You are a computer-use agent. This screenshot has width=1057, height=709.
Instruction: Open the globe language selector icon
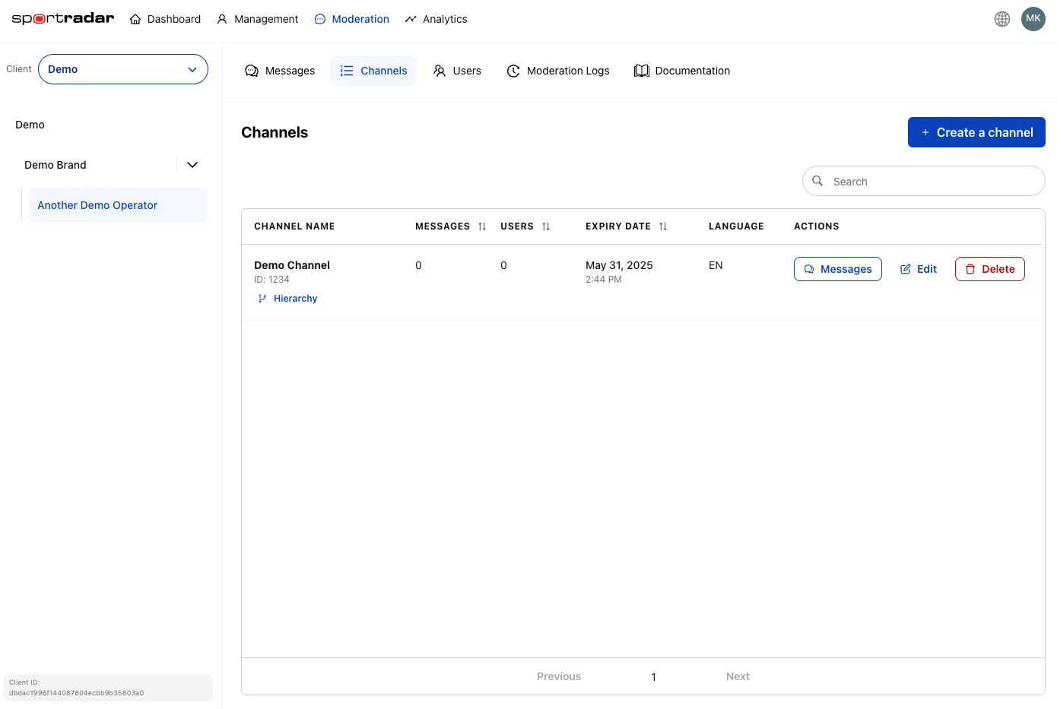[1002, 19]
